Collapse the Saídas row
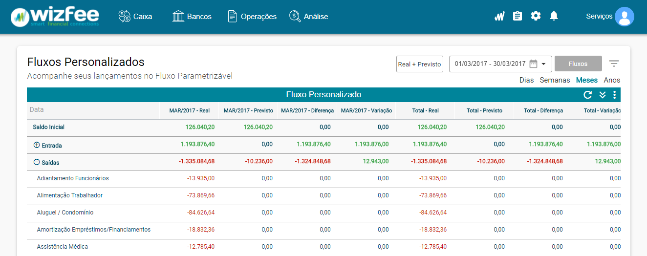This screenshot has width=647, height=256. tap(36, 162)
